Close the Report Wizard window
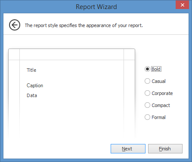The image size is (192, 162). [183, 5]
